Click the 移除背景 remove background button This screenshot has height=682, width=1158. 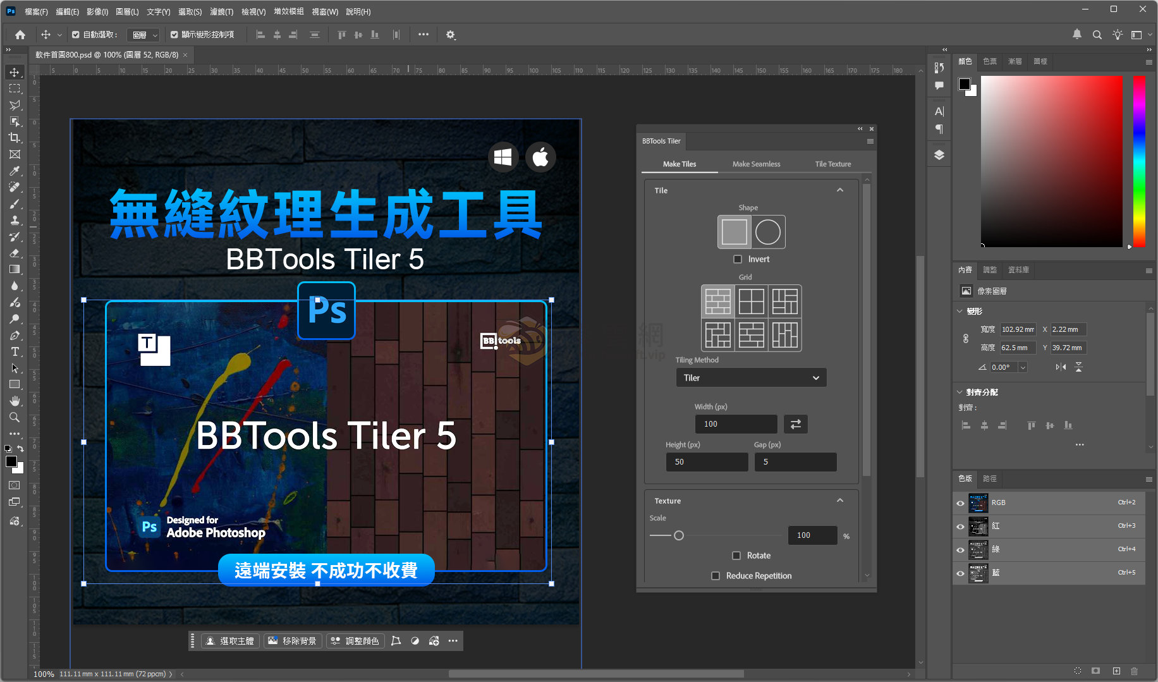(293, 641)
